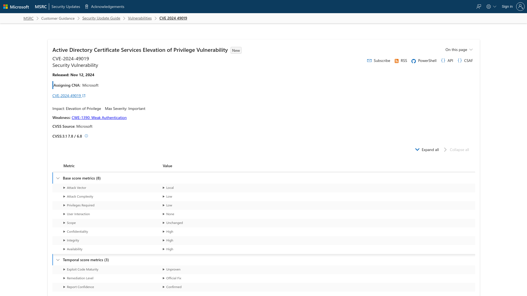Screen dimensions: 527x296
Task: Click the user account avatar icon
Action: point(520,7)
